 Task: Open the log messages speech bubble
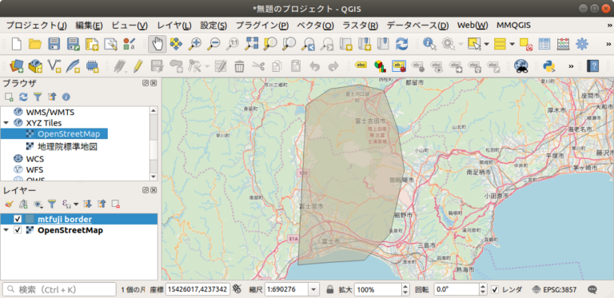592,289
